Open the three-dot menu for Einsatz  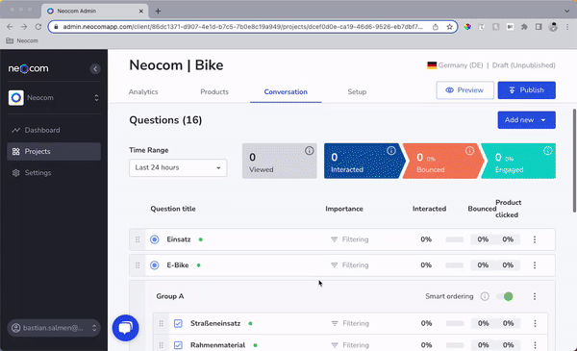(535, 239)
